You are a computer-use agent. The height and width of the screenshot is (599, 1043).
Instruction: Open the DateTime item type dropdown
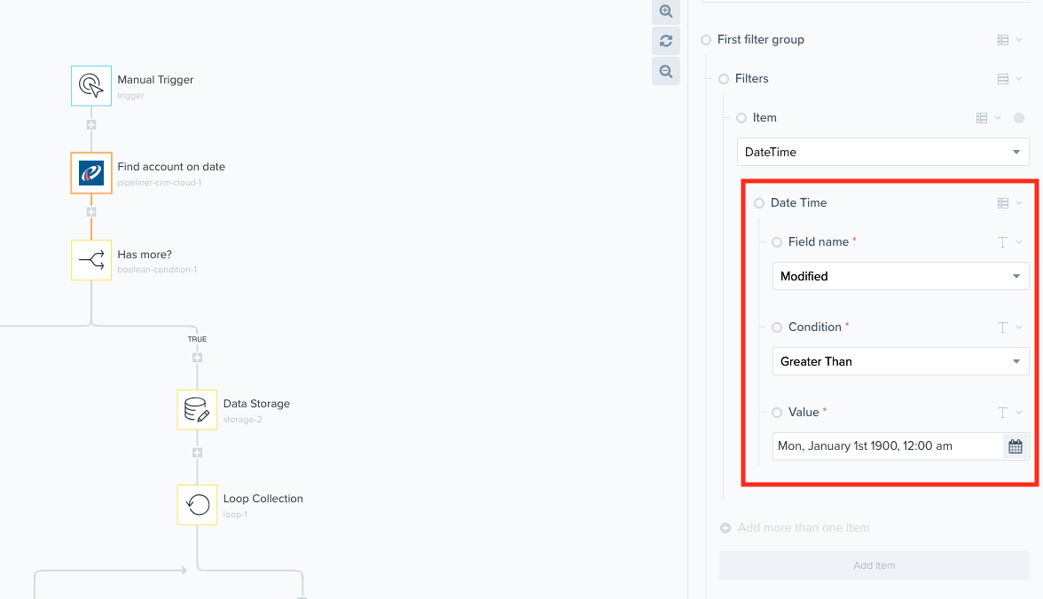coord(882,152)
